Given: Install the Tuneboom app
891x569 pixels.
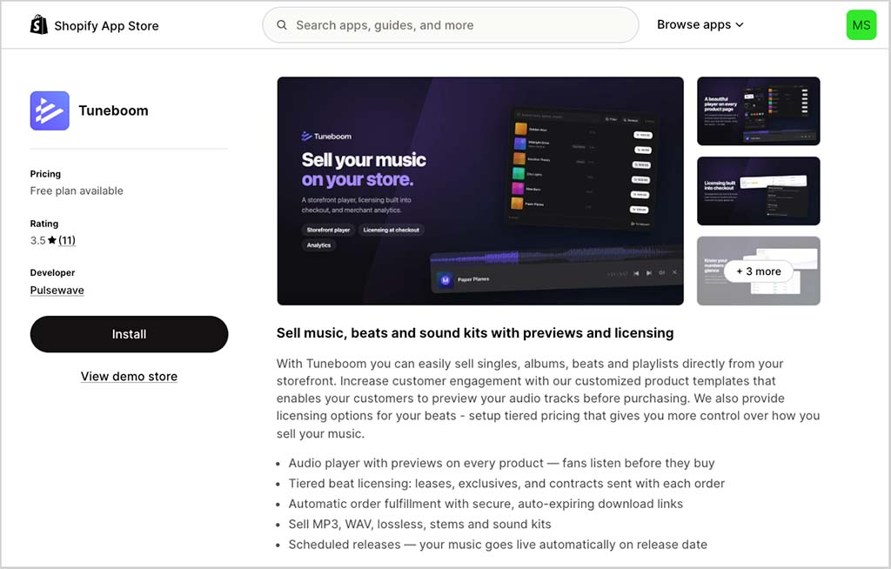Looking at the screenshot, I should [x=129, y=334].
